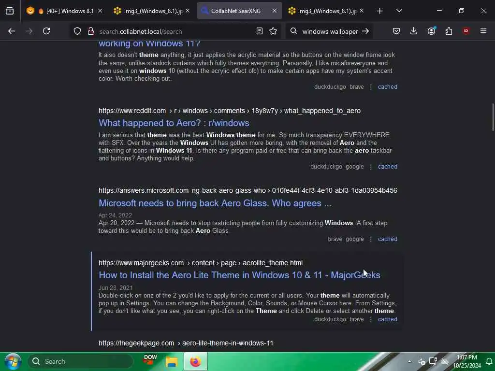Open Firefox account icon
Screen dimensions: 495x371
coord(431,31)
